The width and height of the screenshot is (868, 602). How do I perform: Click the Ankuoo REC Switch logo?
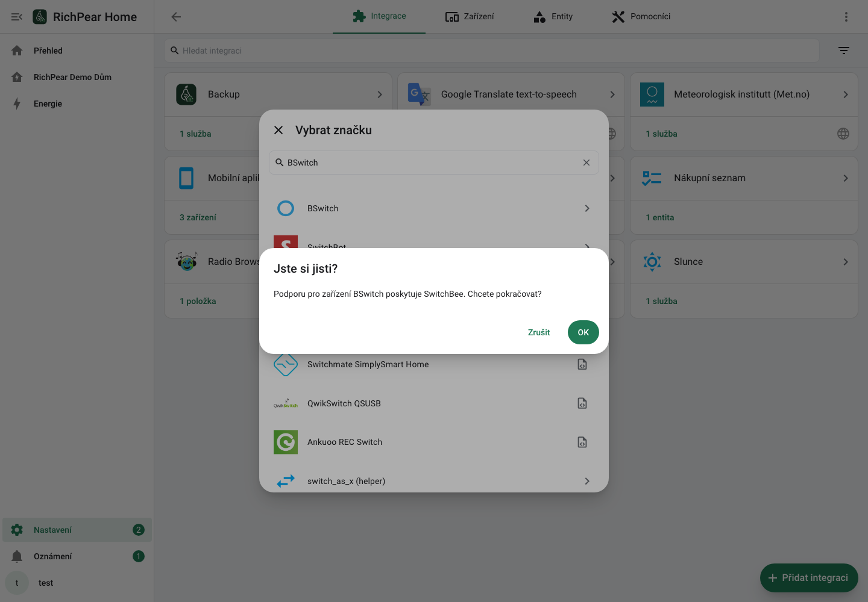pos(286,442)
